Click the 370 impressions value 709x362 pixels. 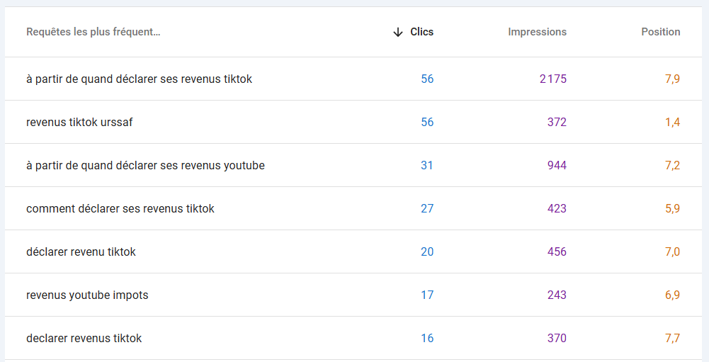click(557, 339)
